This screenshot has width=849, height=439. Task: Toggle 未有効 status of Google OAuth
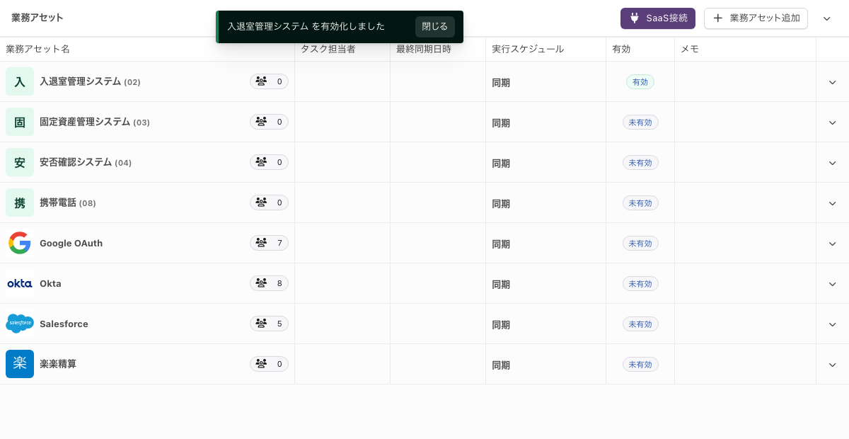coord(640,244)
